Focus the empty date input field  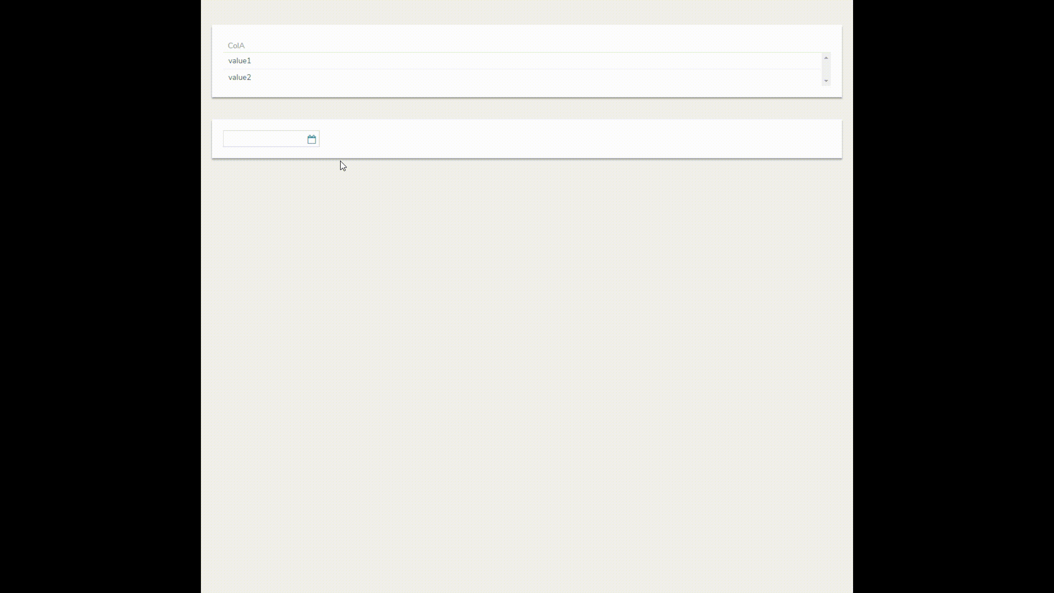264,139
